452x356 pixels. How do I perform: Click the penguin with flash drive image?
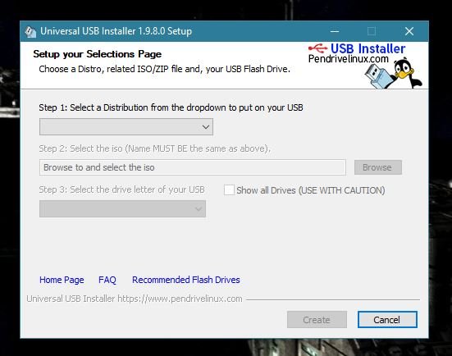[394, 73]
